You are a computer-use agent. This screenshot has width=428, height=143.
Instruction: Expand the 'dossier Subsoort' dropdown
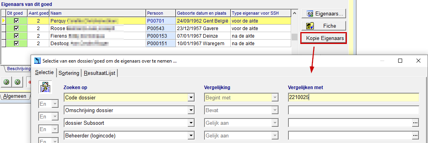[x=191, y=123]
